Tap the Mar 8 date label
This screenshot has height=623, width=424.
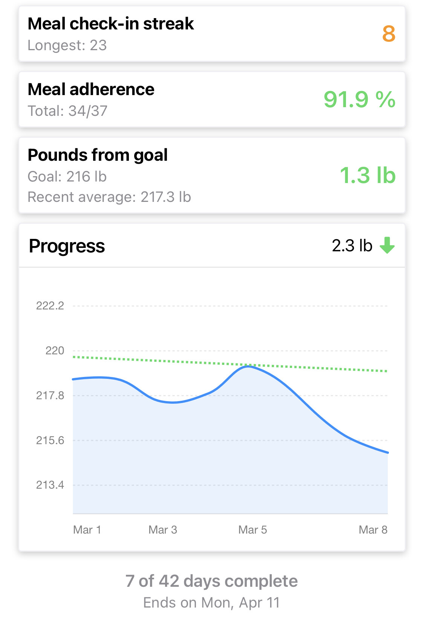(x=373, y=530)
